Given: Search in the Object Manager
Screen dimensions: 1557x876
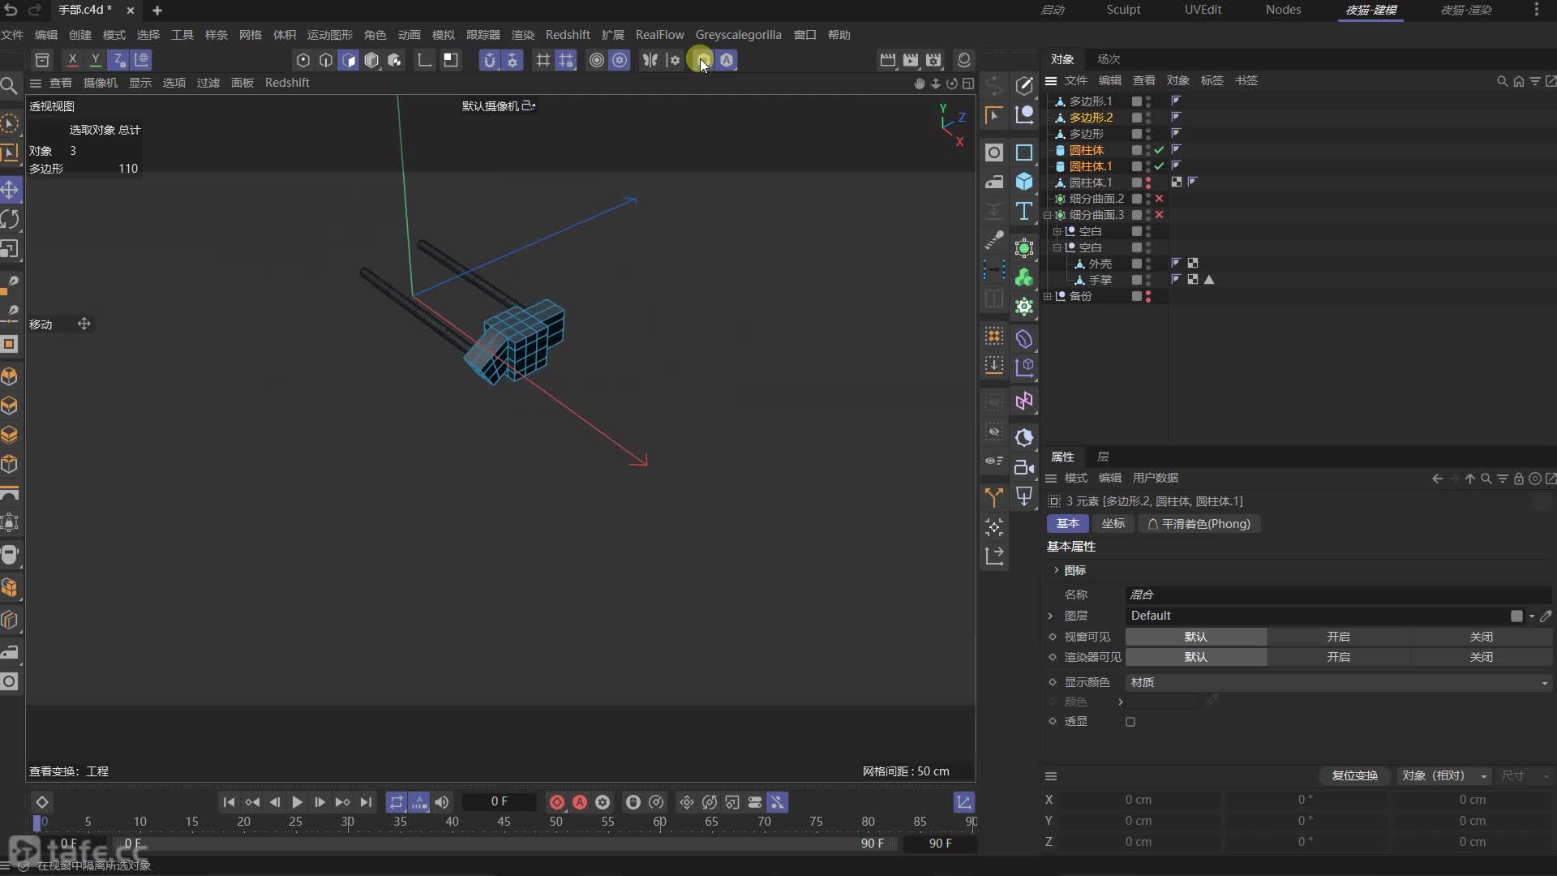Looking at the screenshot, I should pos(1502,81).
